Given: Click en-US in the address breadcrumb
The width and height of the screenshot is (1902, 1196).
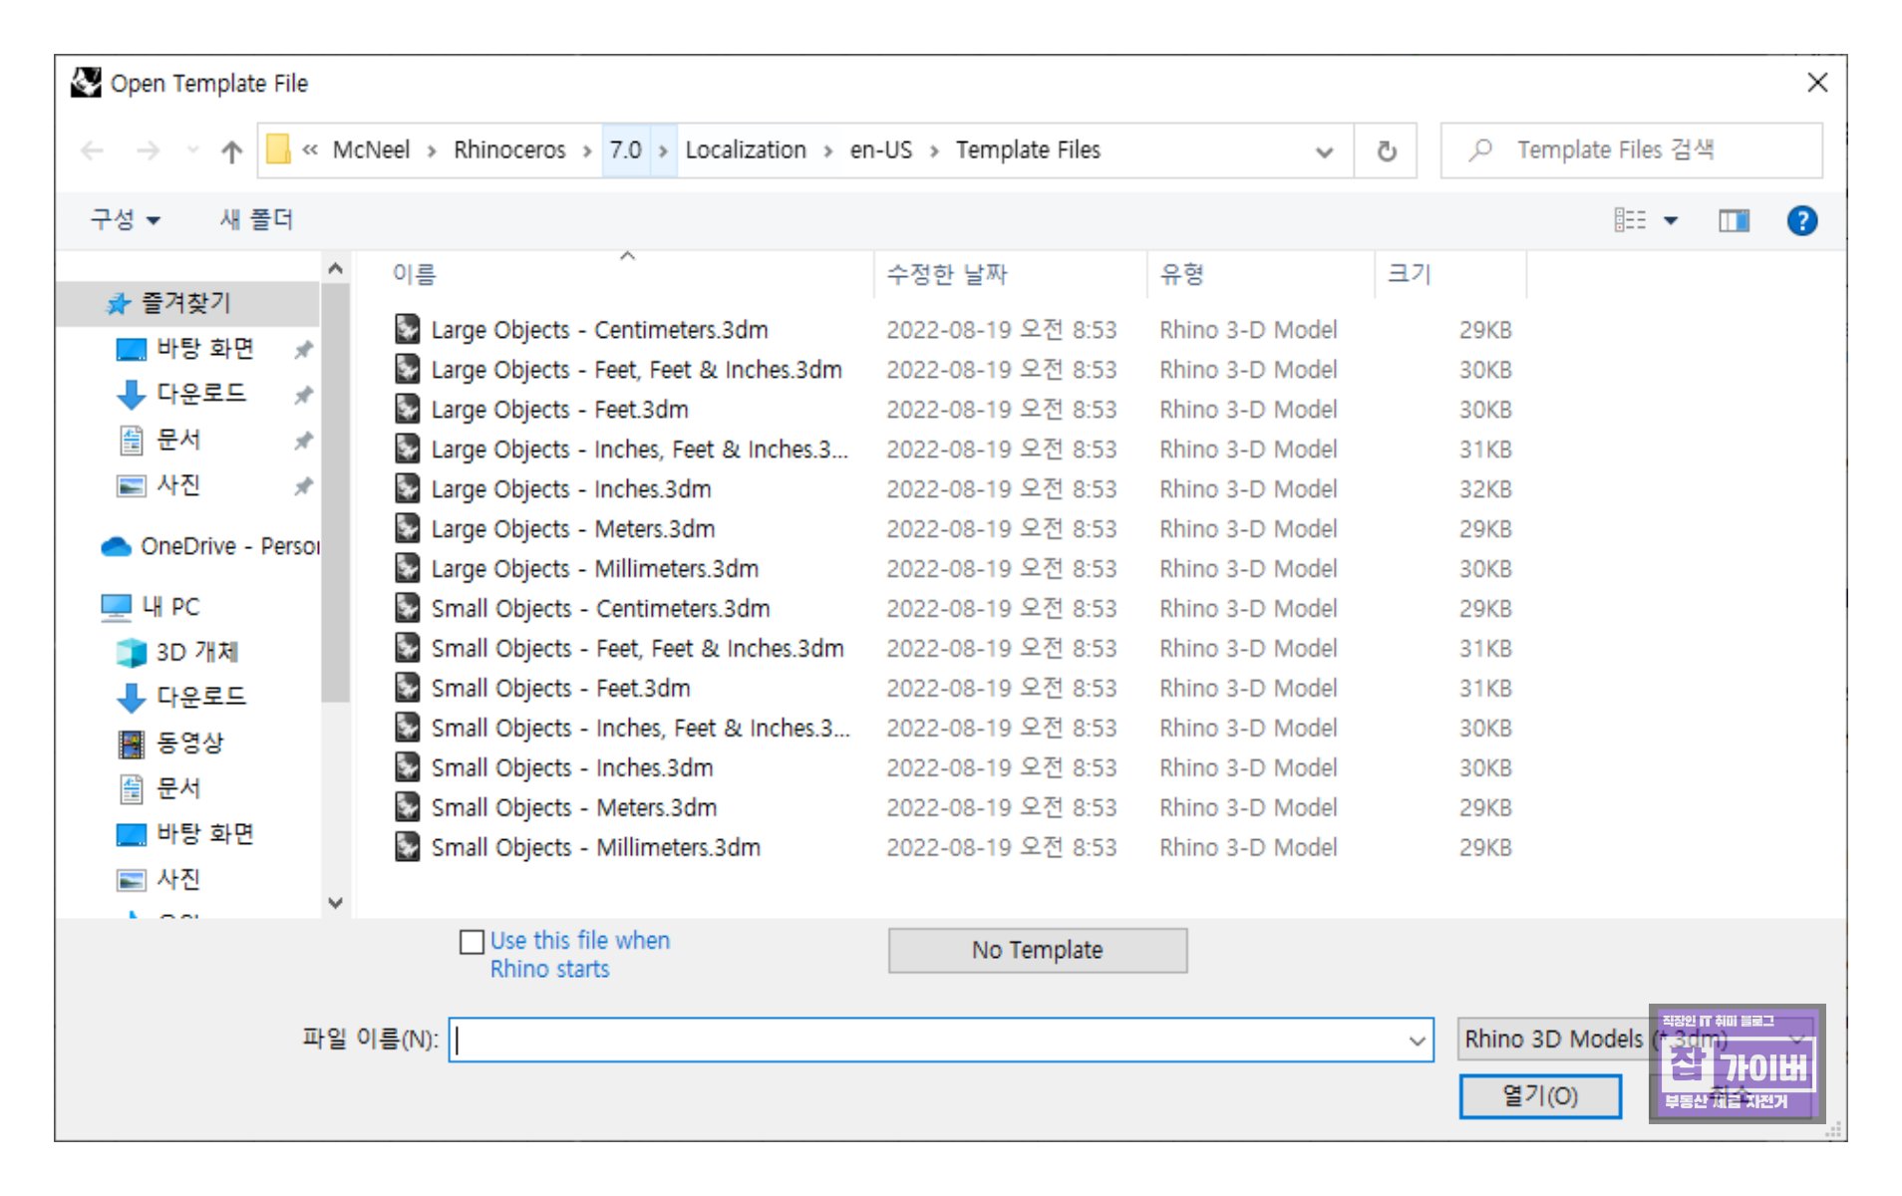Looking at the screenshot, I should (x=880, y=150).
